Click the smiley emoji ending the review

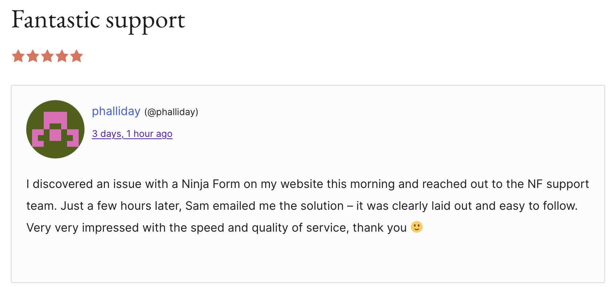click(x=417, y=227)
